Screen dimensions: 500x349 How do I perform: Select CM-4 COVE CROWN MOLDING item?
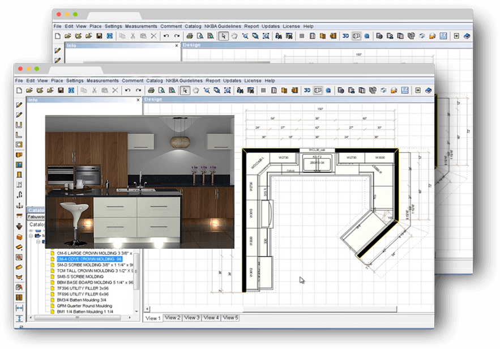tap(89, 258)
